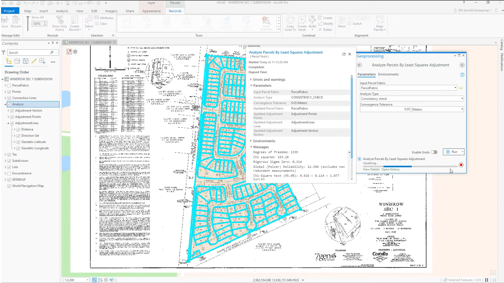Open the Imagery ribbon tab
504x283 pixels.
click(111, 11)
